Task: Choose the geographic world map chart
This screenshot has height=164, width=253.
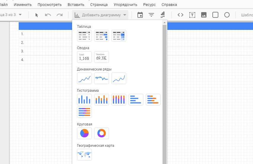Action: (84, 155)
